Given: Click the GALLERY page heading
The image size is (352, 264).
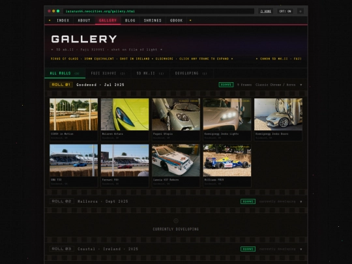Looking at the screenshot, I should coord(84,39).
